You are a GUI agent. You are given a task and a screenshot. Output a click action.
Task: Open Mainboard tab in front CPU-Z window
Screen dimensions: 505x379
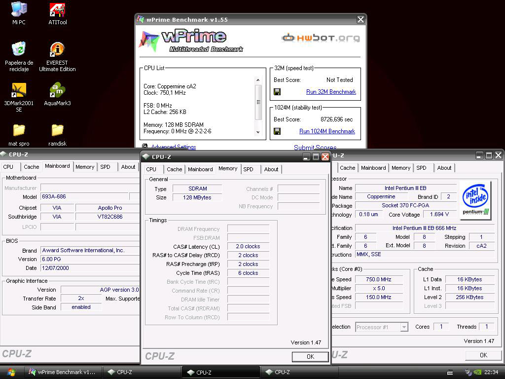pyautogui.click(x=200, y=169)
